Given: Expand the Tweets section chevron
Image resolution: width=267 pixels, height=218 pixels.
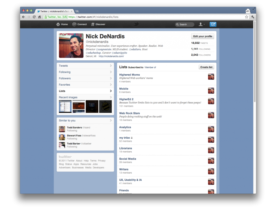Looking at the screenshot, I should 111,66.
